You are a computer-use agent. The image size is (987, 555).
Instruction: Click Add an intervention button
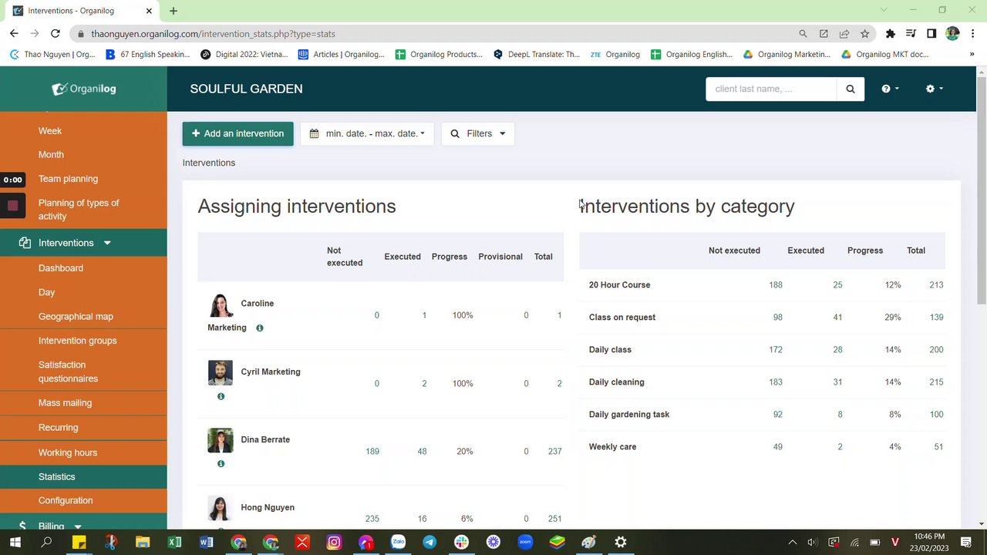[237, 133]
